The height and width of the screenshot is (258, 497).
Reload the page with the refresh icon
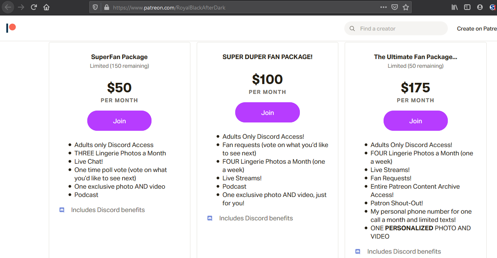click(34, 7)
